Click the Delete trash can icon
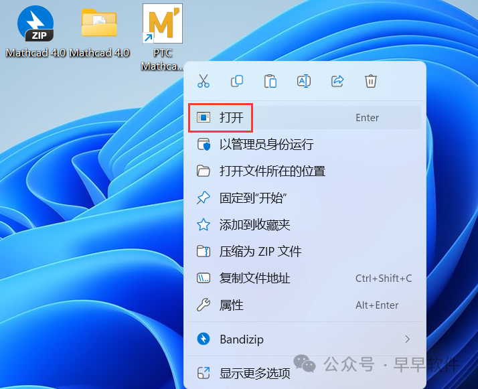This screenshot has height=389, width=478. (371, 81)
